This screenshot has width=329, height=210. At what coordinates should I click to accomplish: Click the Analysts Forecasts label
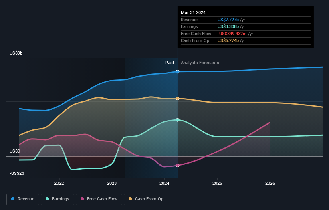(x=200, y=63)
